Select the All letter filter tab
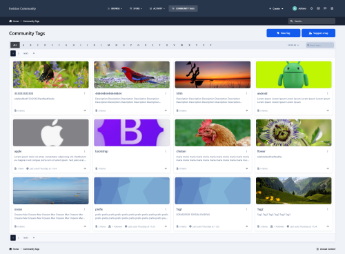 click(x=15, y=45)
